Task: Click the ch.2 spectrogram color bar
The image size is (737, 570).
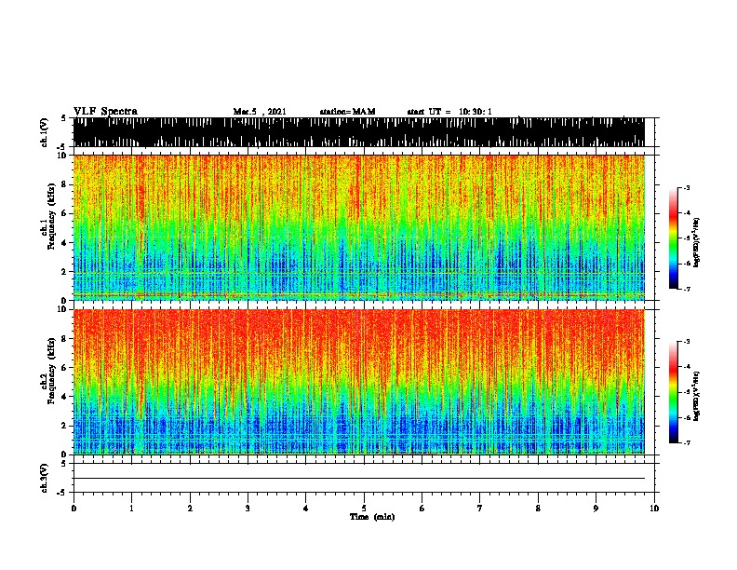Action: 674,392
